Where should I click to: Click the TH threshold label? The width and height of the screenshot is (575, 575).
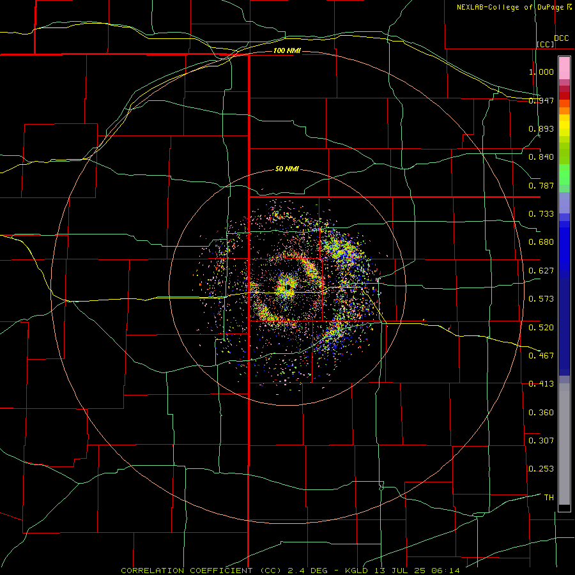coord(549,497)
